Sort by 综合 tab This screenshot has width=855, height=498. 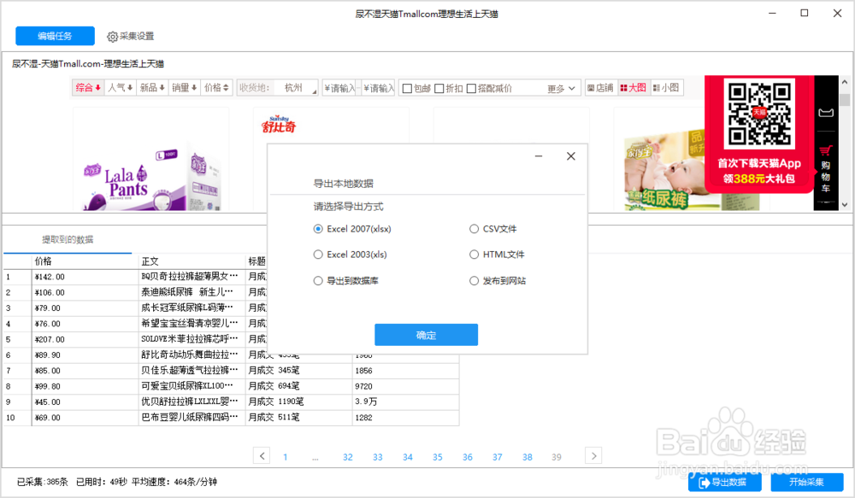click(x=88, y=87)
